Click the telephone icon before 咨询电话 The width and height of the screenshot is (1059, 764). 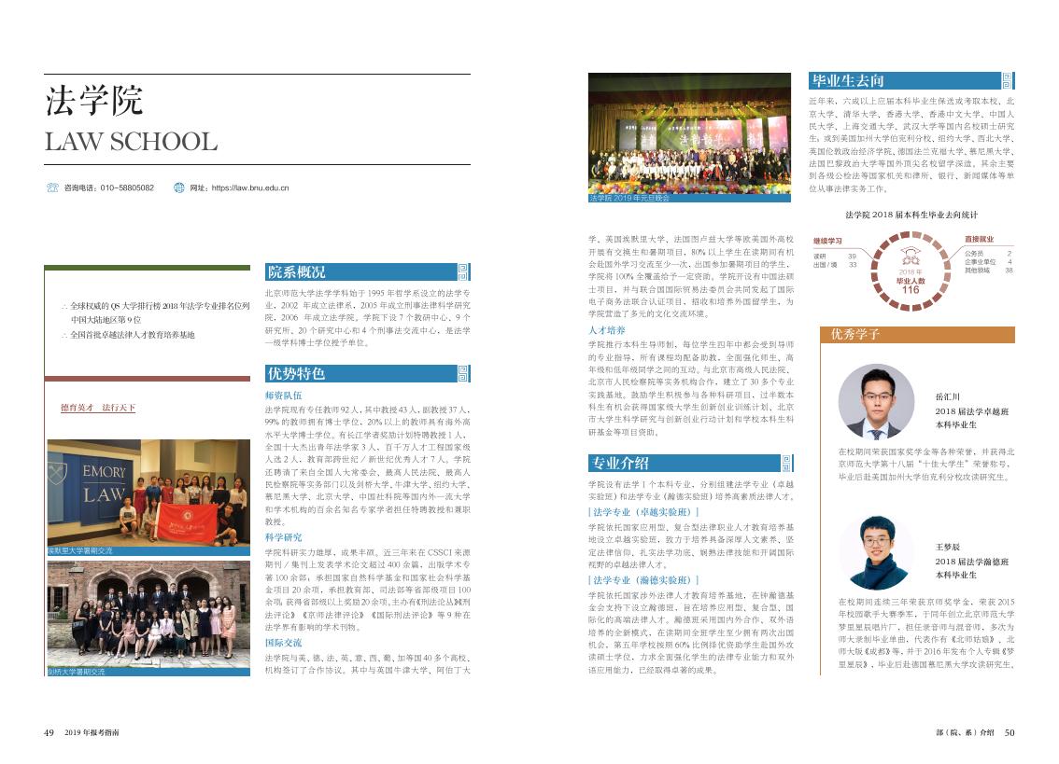53,187
